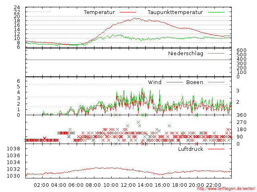Click the green Taupunkttemperatur legend line sample

pos(216,12)
